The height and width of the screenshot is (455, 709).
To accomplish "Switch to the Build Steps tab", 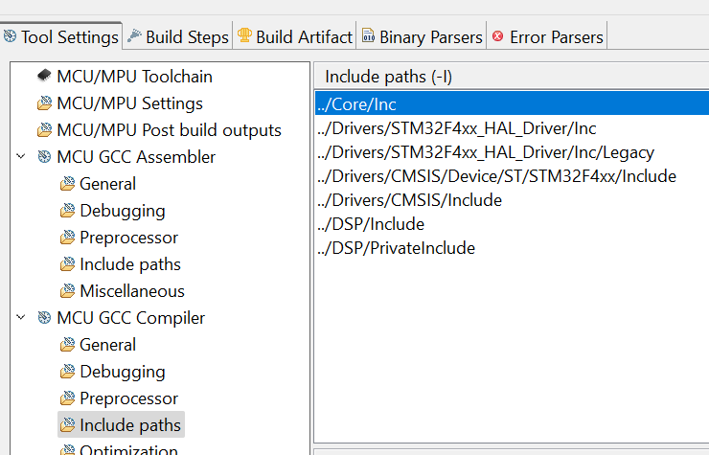I will [x=187, y=37].
